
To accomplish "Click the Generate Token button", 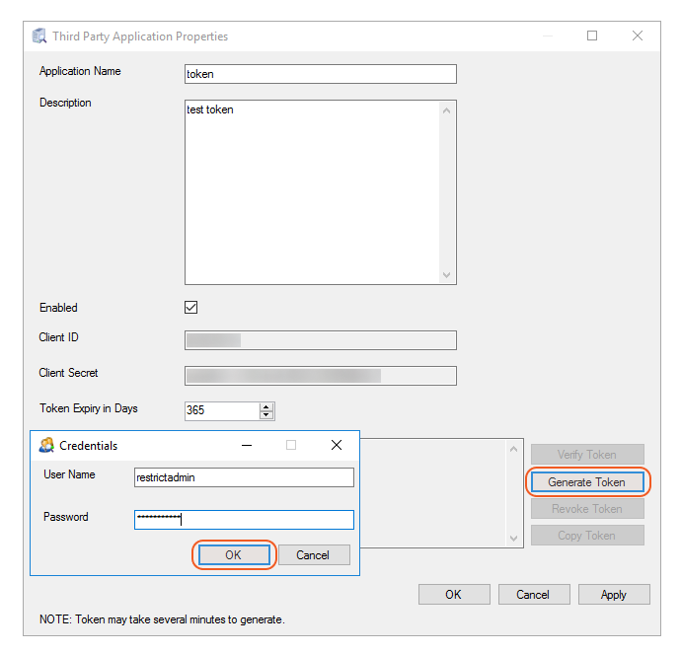I will pos(586,481).
